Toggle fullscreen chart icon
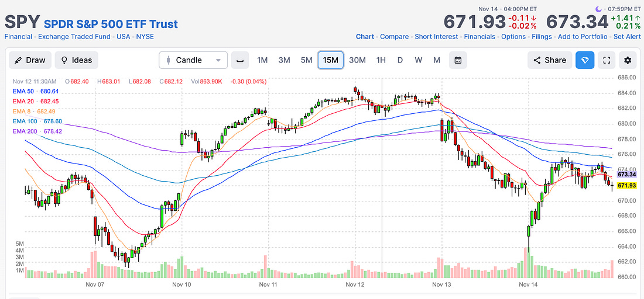644x299 pixels. click(607, 60)
